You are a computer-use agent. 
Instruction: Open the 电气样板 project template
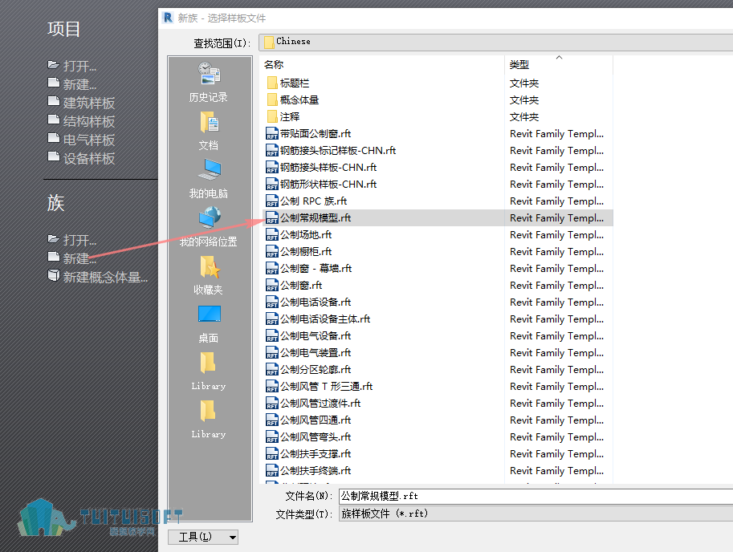pos(81,140)
